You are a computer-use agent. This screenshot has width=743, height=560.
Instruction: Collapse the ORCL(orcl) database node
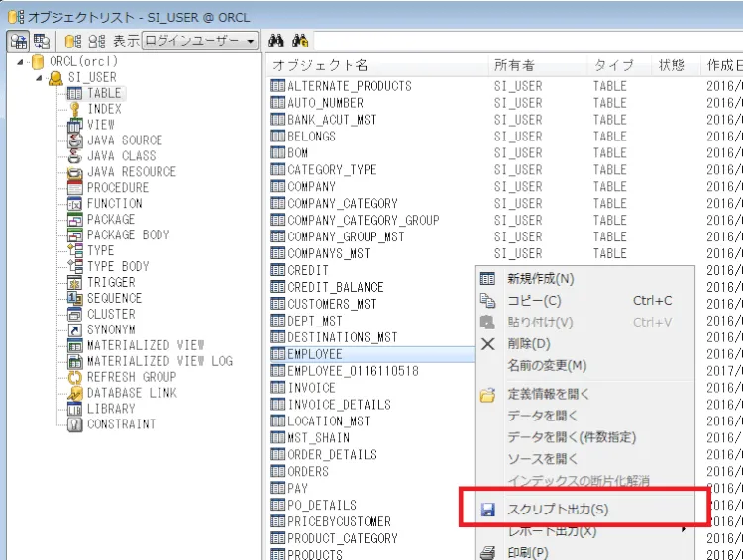click(x=20, y=62)
